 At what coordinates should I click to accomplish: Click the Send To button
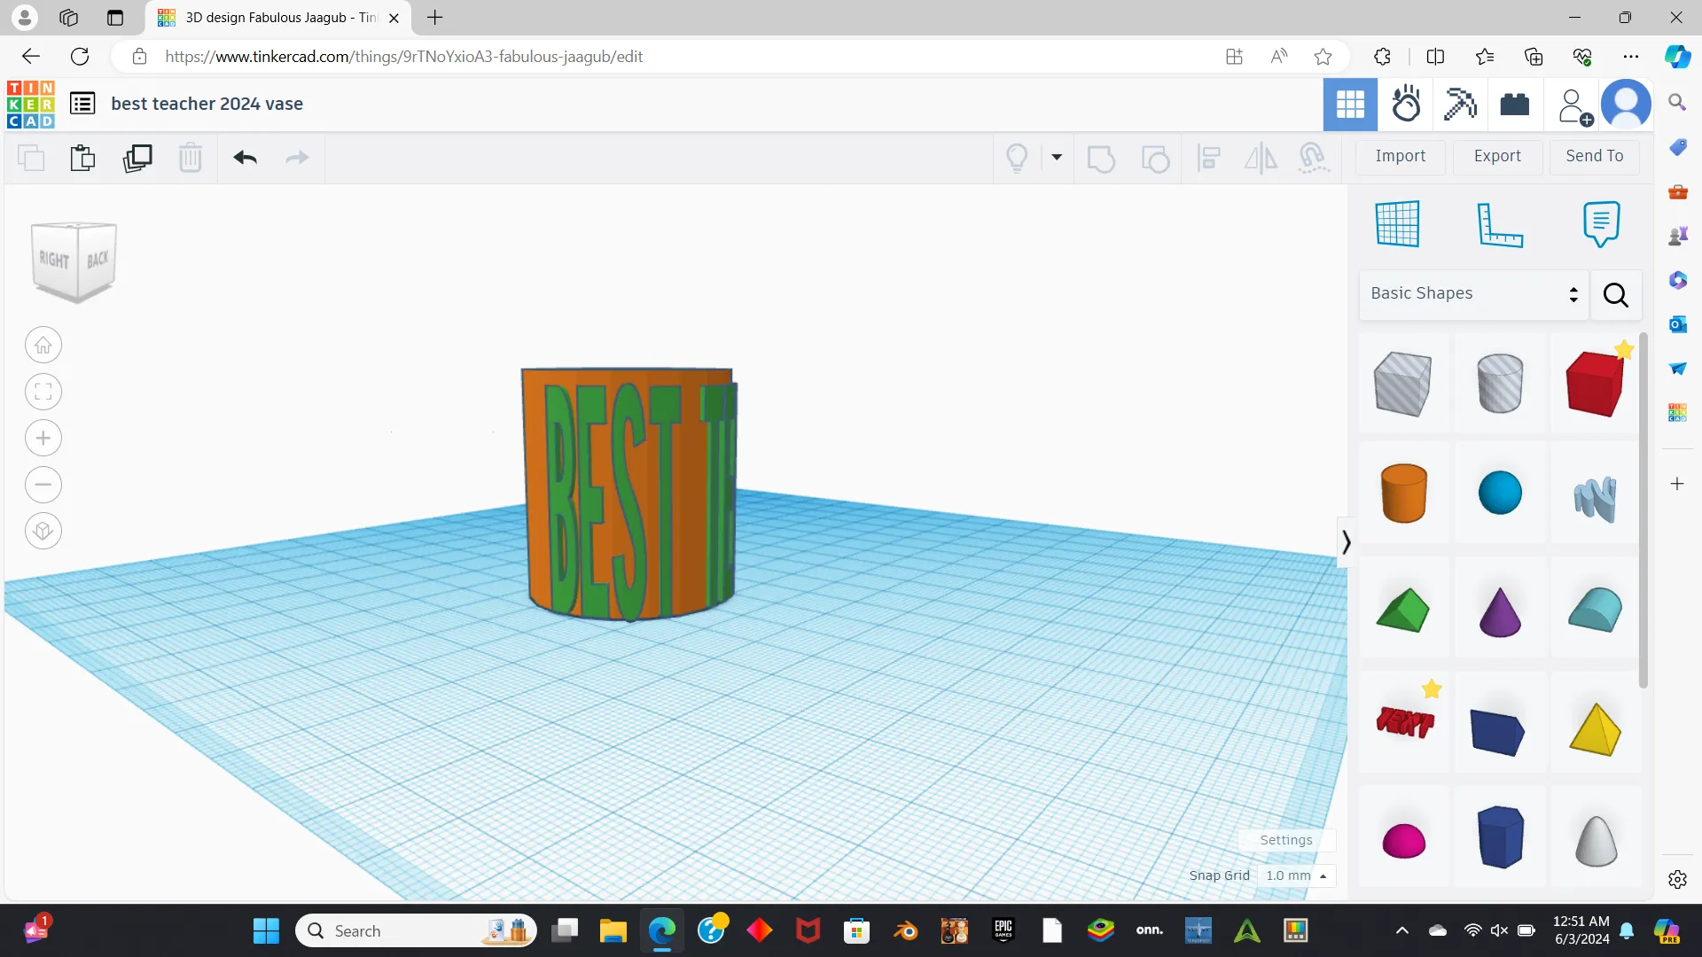click(1594, 157)
